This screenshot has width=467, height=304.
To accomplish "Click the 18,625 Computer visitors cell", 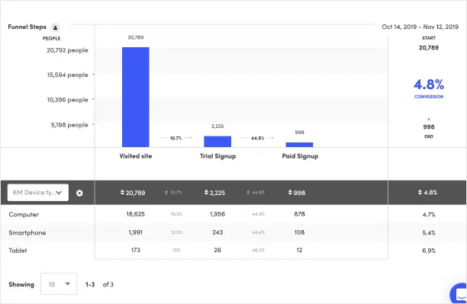I will (136, 214).
